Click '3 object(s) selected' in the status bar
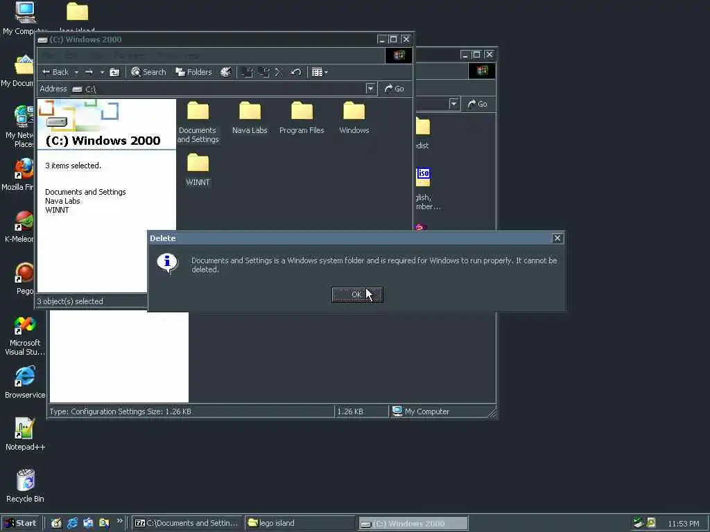 pos(70,301)
